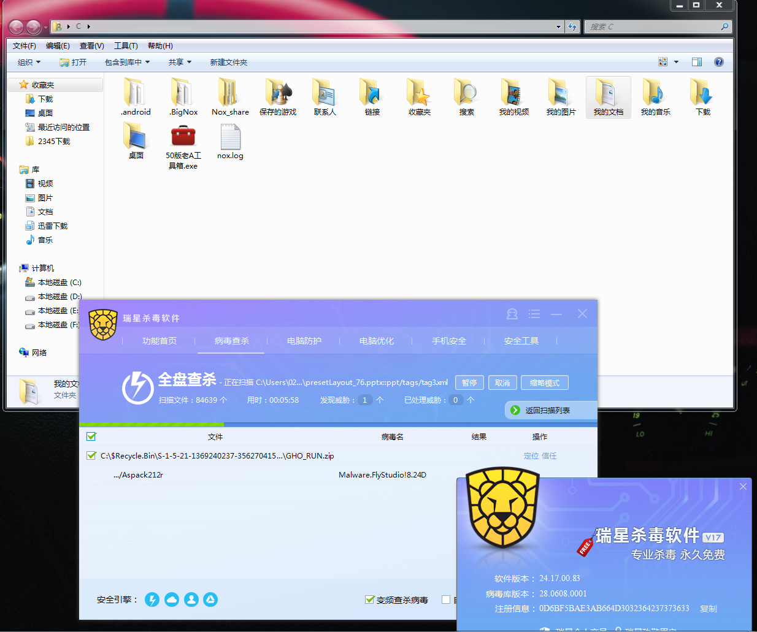Click the 信任 link for GHO_RUN.zip
The width and height of the screenshot is (757, 632).
click(549, 455)
